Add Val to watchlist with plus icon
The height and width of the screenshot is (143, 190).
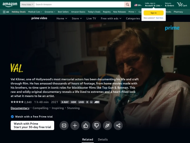click(x=75, y=125)
